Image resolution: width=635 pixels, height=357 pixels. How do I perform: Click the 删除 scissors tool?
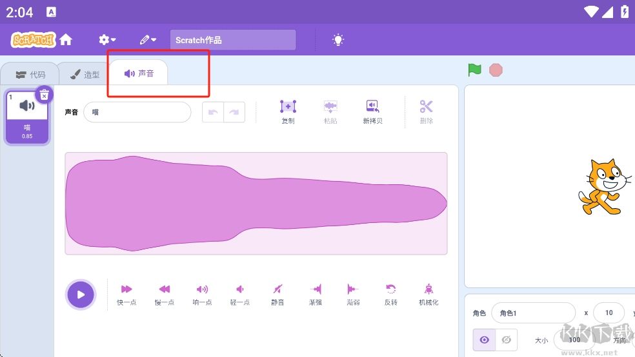pyautogui.click(x=427, y=112)
